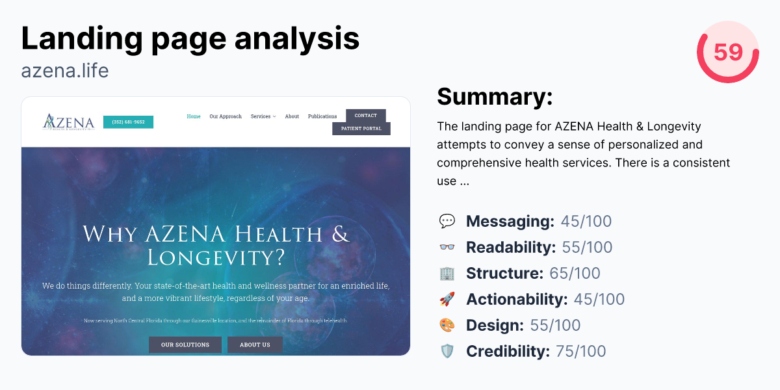The image size is (780, 390).
Task: Open the Publications navigation item
Action: tap(322, 116)
